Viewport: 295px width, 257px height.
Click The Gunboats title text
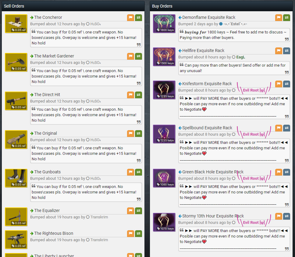click(x=48, y=172)
